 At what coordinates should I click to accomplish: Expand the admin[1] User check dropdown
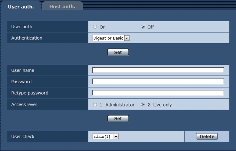[105, 137]
